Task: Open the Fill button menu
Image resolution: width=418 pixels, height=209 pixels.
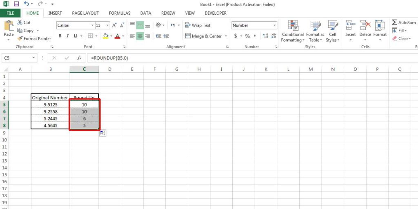Action: coord(399,31)
